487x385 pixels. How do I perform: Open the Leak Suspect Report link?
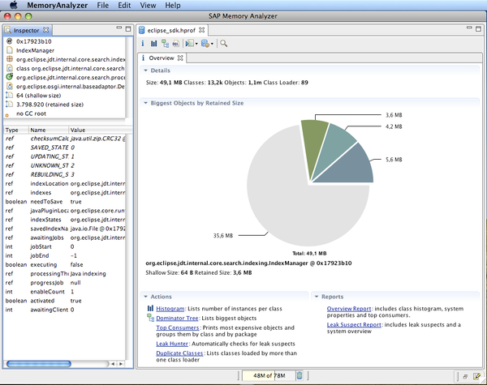point(353,324)
